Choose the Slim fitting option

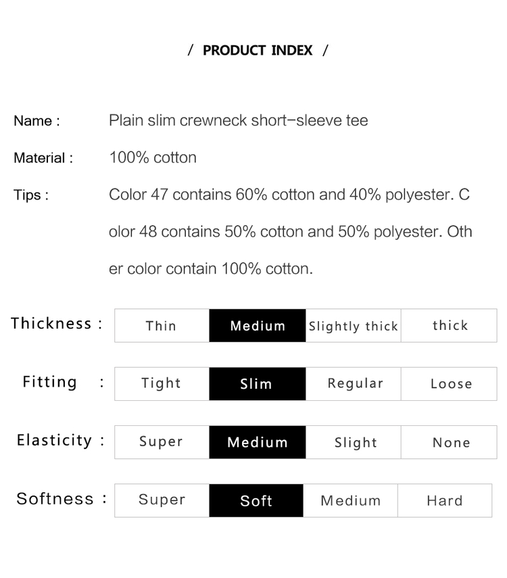point(258,384)
